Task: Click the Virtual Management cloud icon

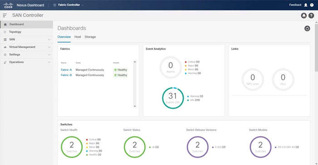Action: (x=5, y=47)
